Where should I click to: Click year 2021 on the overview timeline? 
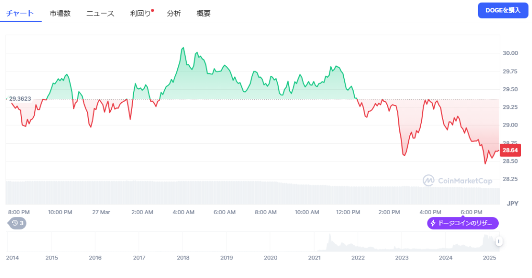[x=314, y=258]
